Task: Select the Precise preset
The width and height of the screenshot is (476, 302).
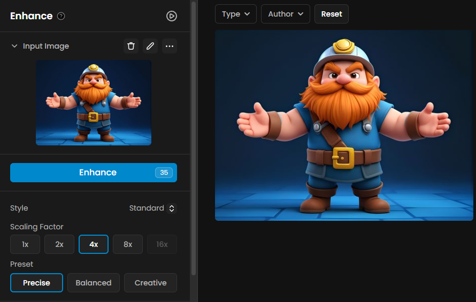Action: coord(36,283)
